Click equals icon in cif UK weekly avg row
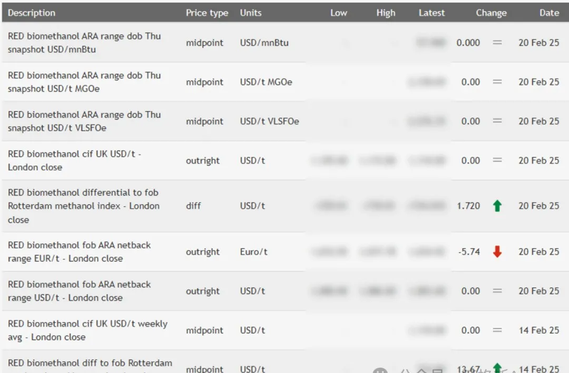569x373 pixels. click(x=497, y=330)
